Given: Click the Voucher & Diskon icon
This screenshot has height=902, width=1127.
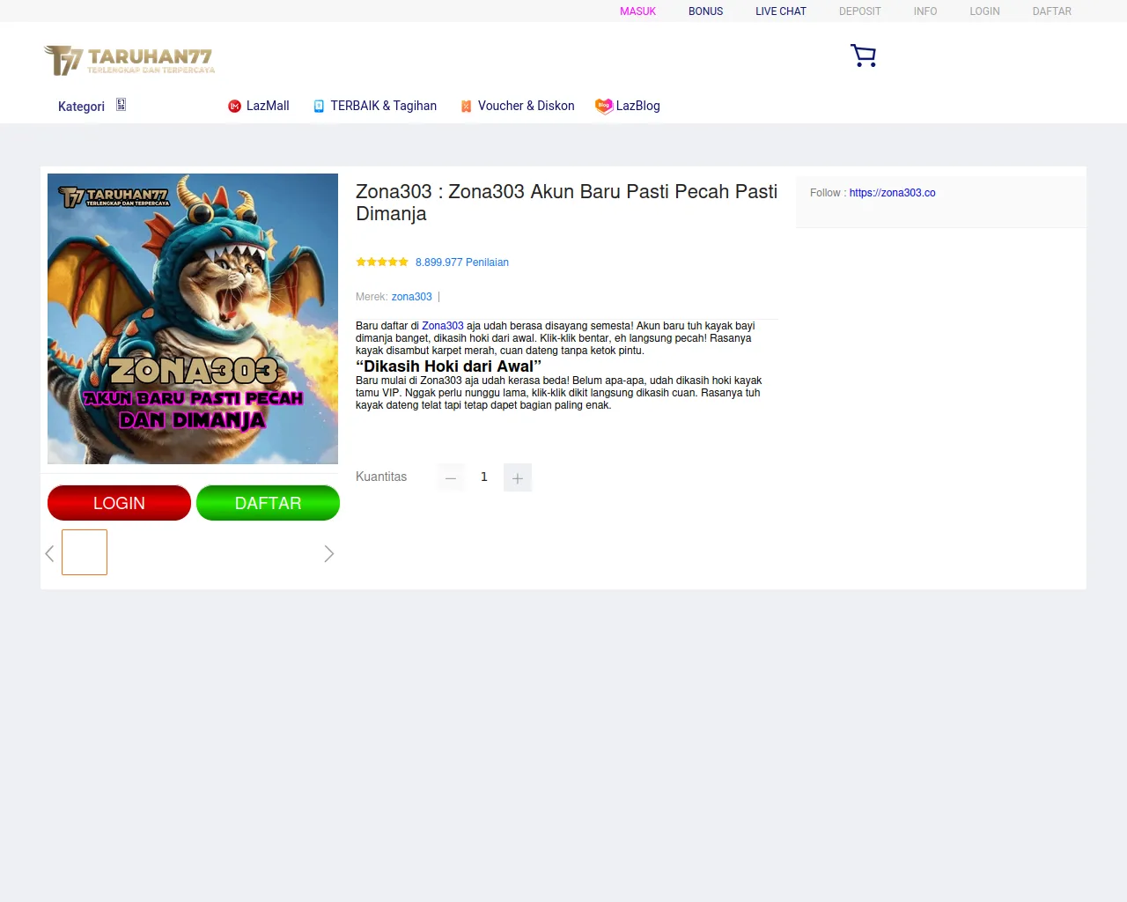Looking at the screenshot, I should pyautogui.click(x=467, y=107).
